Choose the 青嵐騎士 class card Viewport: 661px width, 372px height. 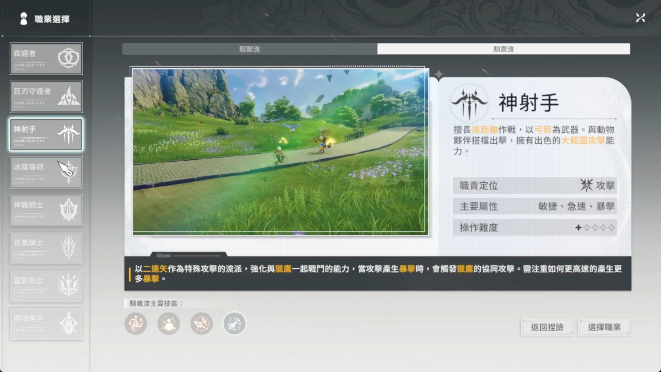coord(46,248)
